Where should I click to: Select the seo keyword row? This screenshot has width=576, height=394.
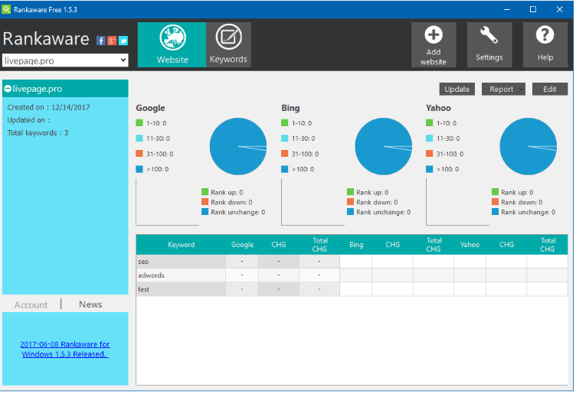[x=181, y=262]
